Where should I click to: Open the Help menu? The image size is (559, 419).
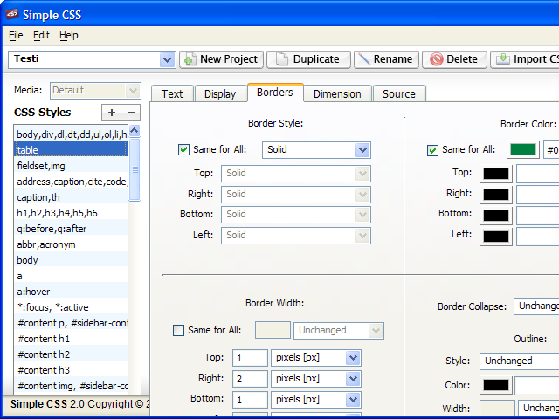point(69,35)
